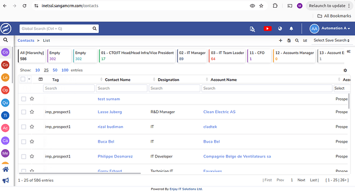Select the 01 - CTO/IT Head tab

click(137, 56)
